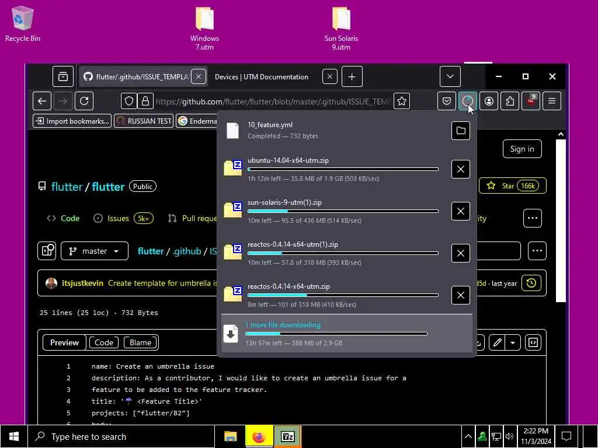Open the RUSSIAN TEST bookmark
The height and width of the screenshot is (448, 598).
click(144, 121)
